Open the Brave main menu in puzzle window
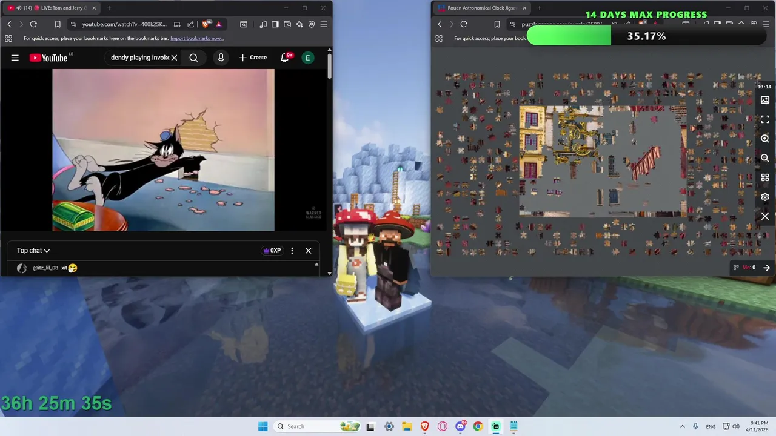 coord(766,24)
